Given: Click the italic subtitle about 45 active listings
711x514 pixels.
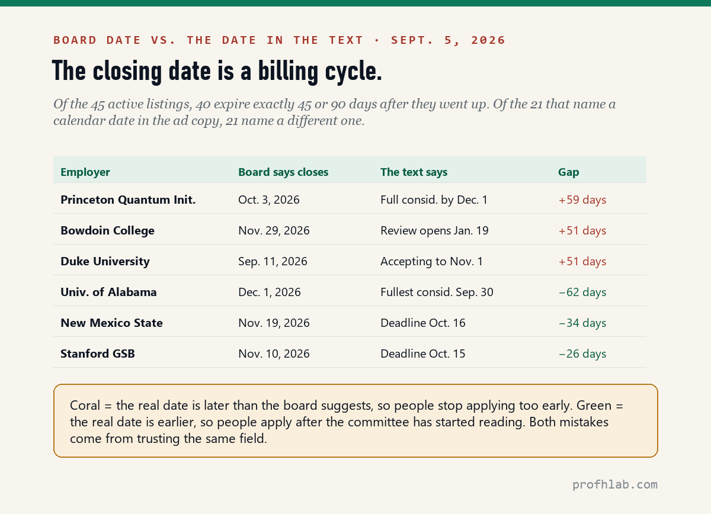Looking at the screenshot, I should click(334, 113).
